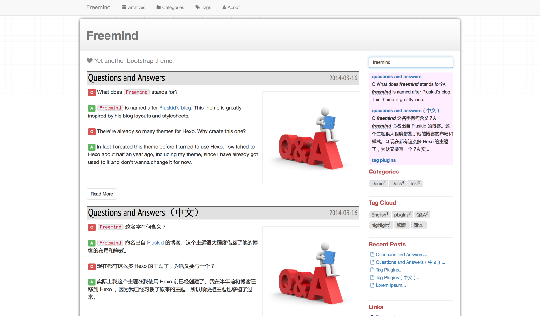Select the highlight tag
540x316 pixels.
[x=381, y=225]
